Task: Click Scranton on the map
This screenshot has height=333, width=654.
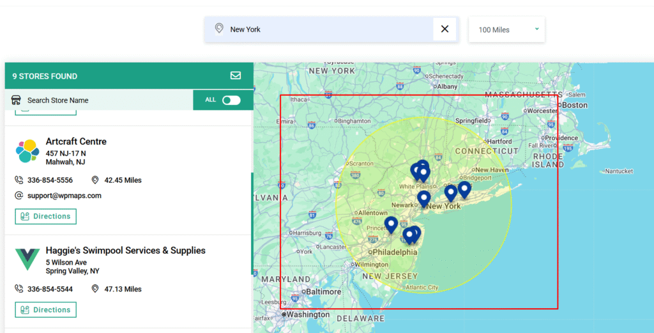Action: click(361, 163)
